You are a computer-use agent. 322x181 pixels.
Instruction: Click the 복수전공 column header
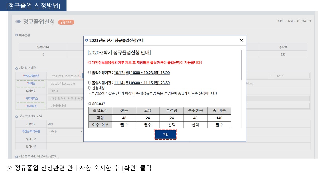(196, 111)
